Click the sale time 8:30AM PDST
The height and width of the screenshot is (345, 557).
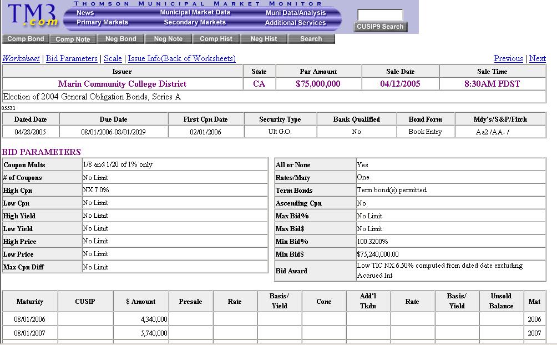492,84
